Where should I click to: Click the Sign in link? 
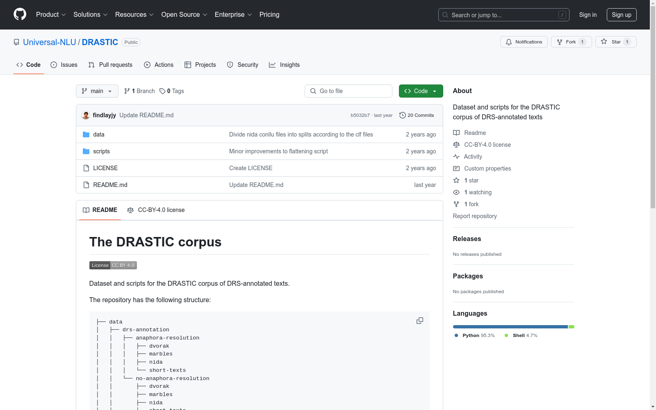(x=588, y=15)
